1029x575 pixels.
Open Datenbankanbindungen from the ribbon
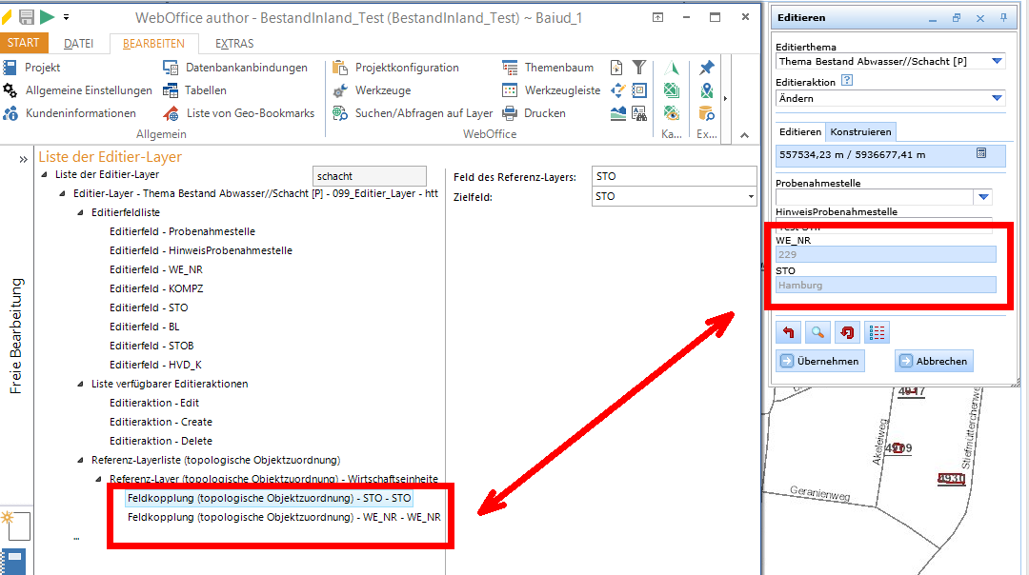click(x=171, y=68)
